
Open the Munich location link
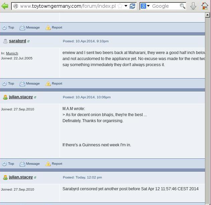(12, 53)
